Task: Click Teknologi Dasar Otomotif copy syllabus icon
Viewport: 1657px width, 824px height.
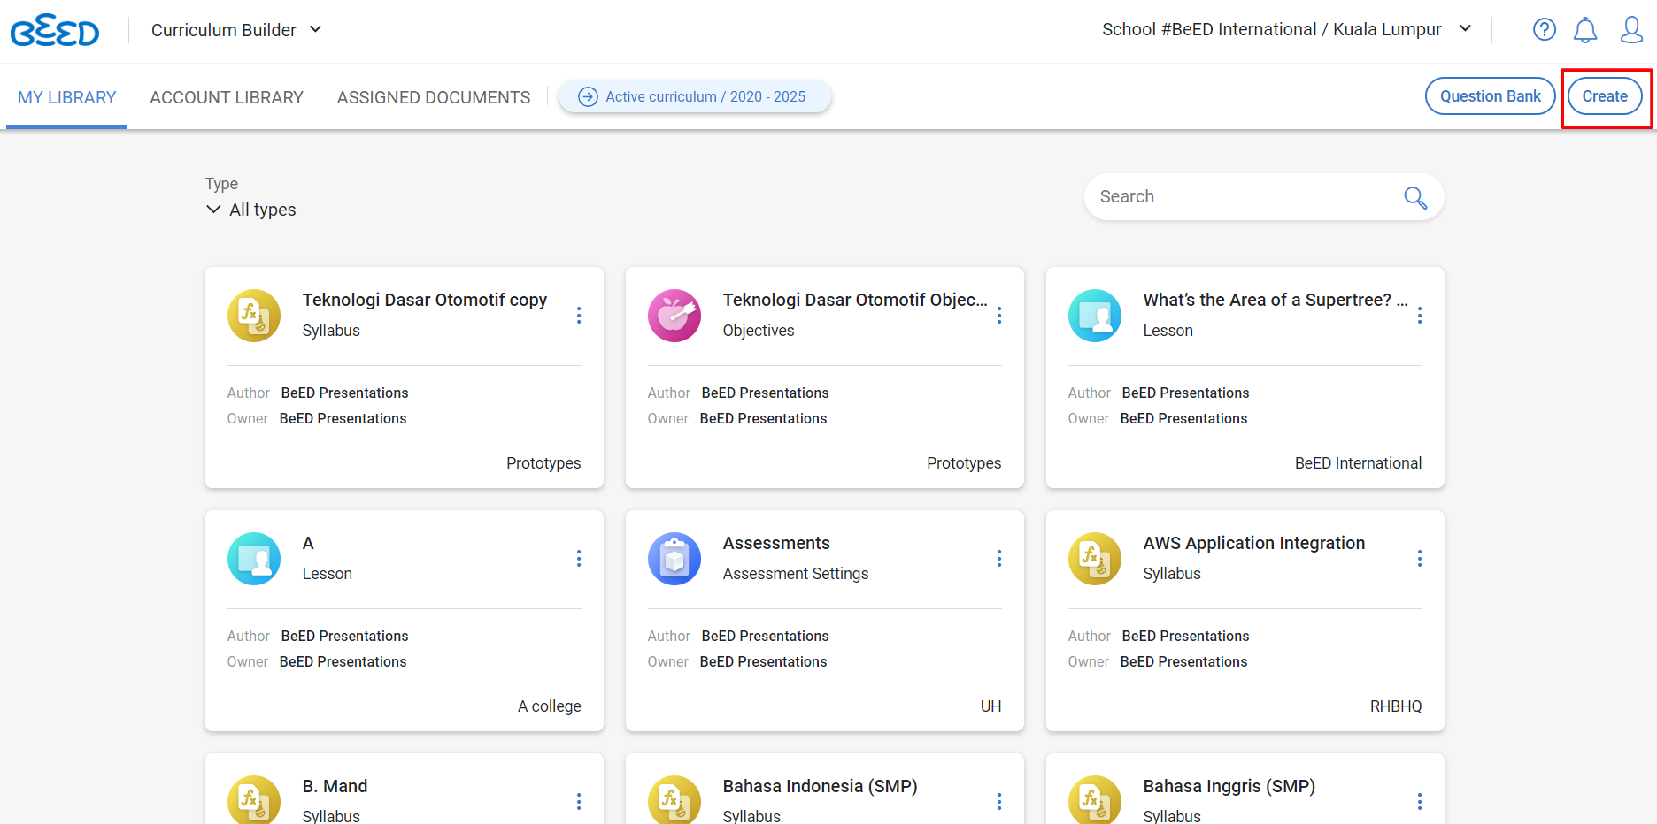Action: click(x=254, y=316)
